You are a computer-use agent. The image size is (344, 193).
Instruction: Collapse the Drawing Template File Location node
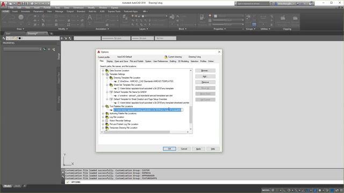(x=107, y=78)
